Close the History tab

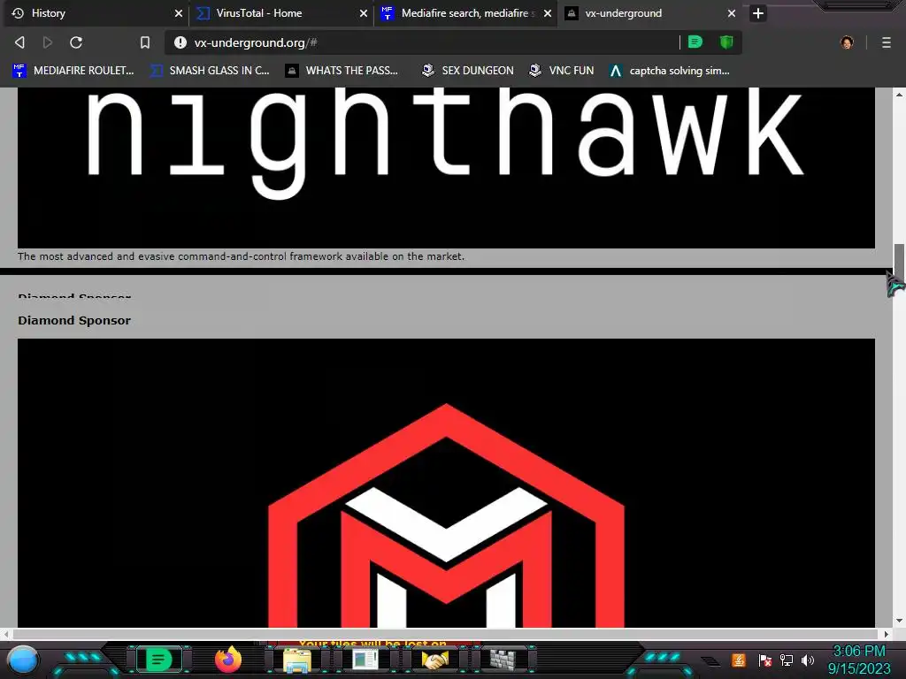click(x=179, y=13)
